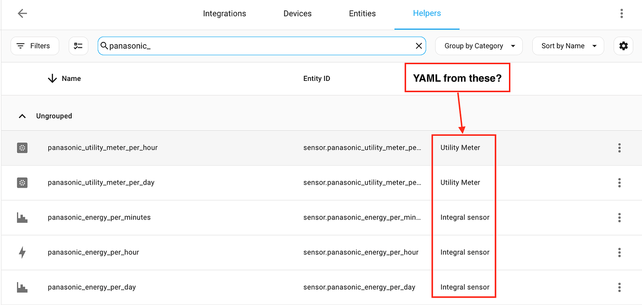Image resolution: width=642 pixels, height=305 pixels.
Task: Open table settings gear icon
Action: pyautogui.click(x=623, y=46)
